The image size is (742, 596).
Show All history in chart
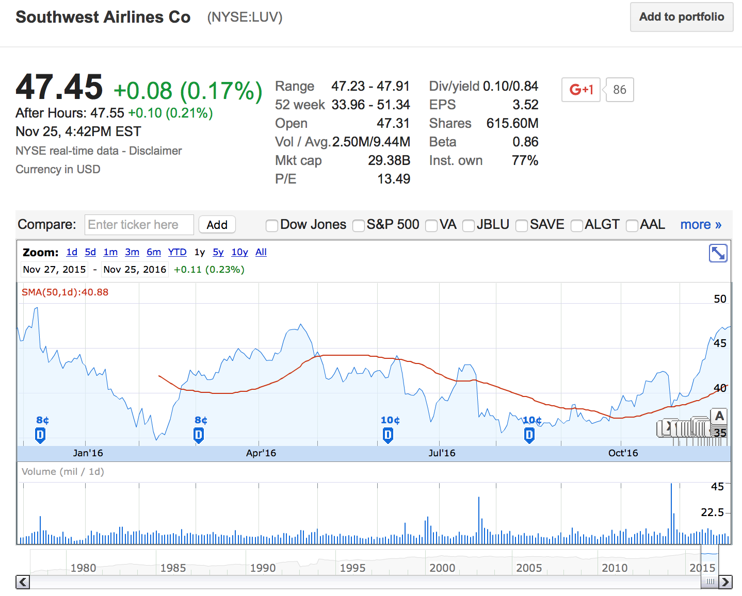[x=261, y=252]
